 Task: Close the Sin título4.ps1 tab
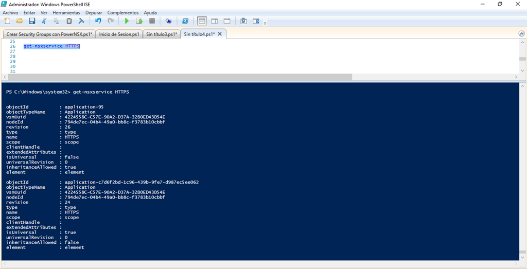220,34
